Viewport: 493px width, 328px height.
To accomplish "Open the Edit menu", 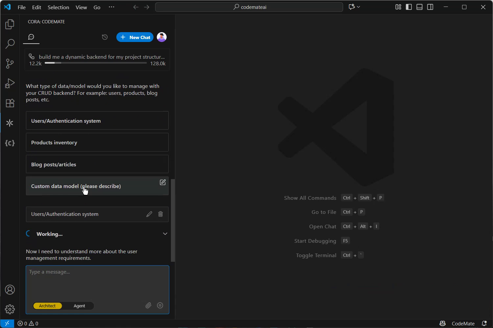I will pyautogui.click(x=36, y=7).
